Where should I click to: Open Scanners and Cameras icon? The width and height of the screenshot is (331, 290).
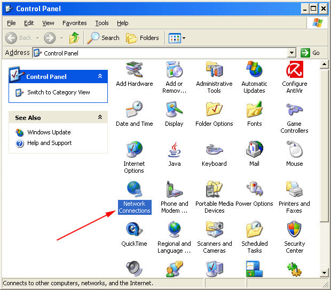pyautogui.click(x=214, y=229)
